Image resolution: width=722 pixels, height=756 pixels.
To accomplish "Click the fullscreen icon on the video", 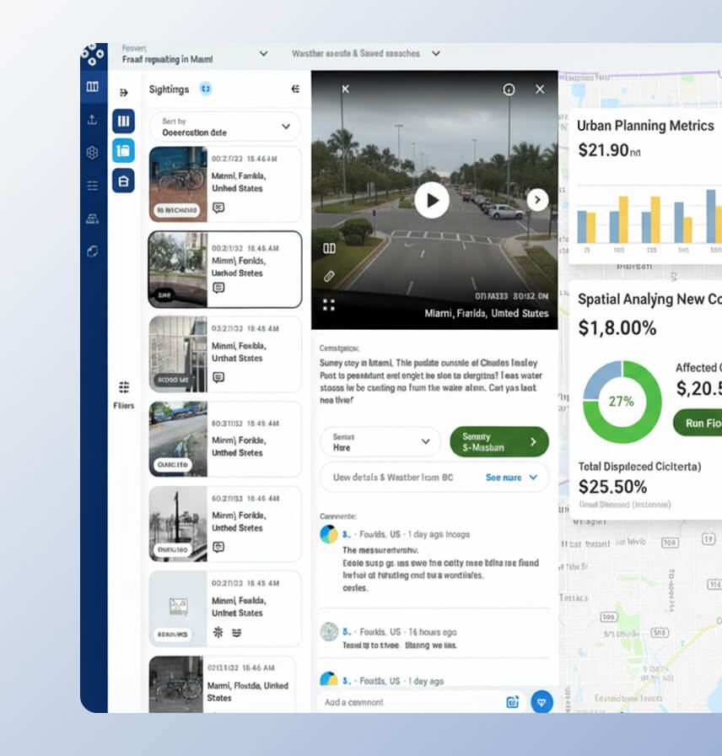I will click(329, 304).
